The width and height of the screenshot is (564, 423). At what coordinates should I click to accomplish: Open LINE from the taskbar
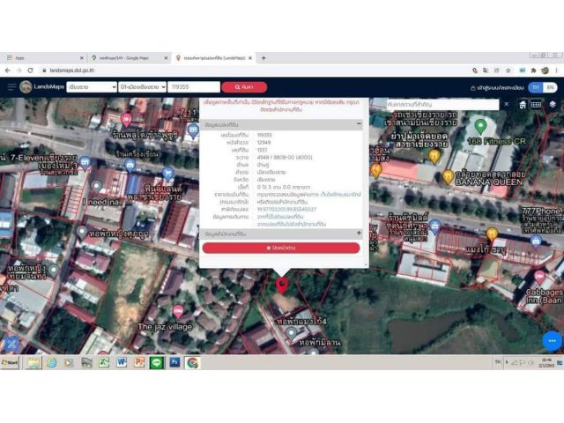[x=157, y=362]
